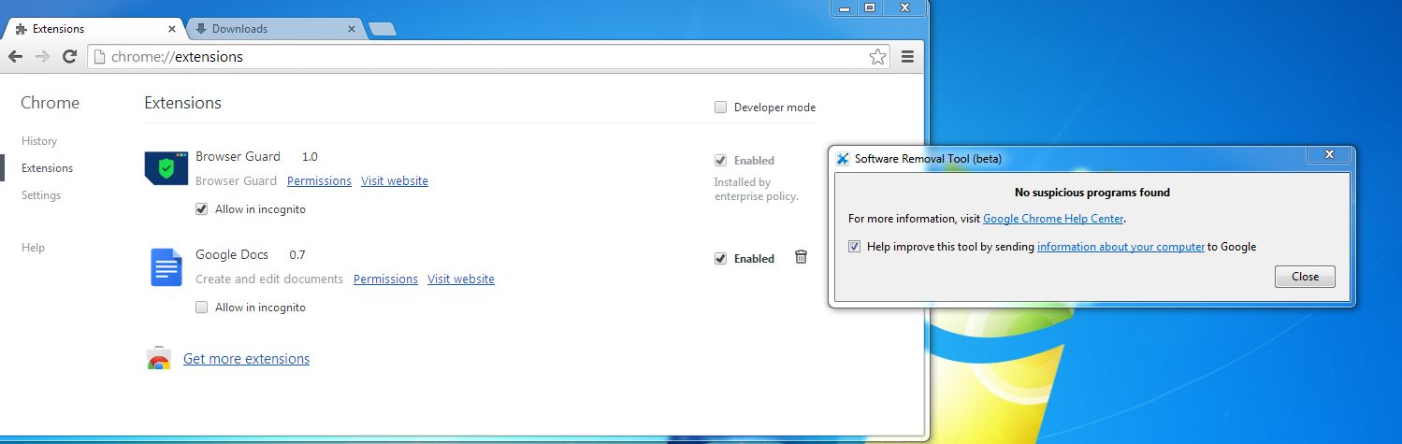Image resolution: width=1402 pixels, height=444 pixels.
Task: Close the Extensions tab
Action: click(x=171, y=29)
